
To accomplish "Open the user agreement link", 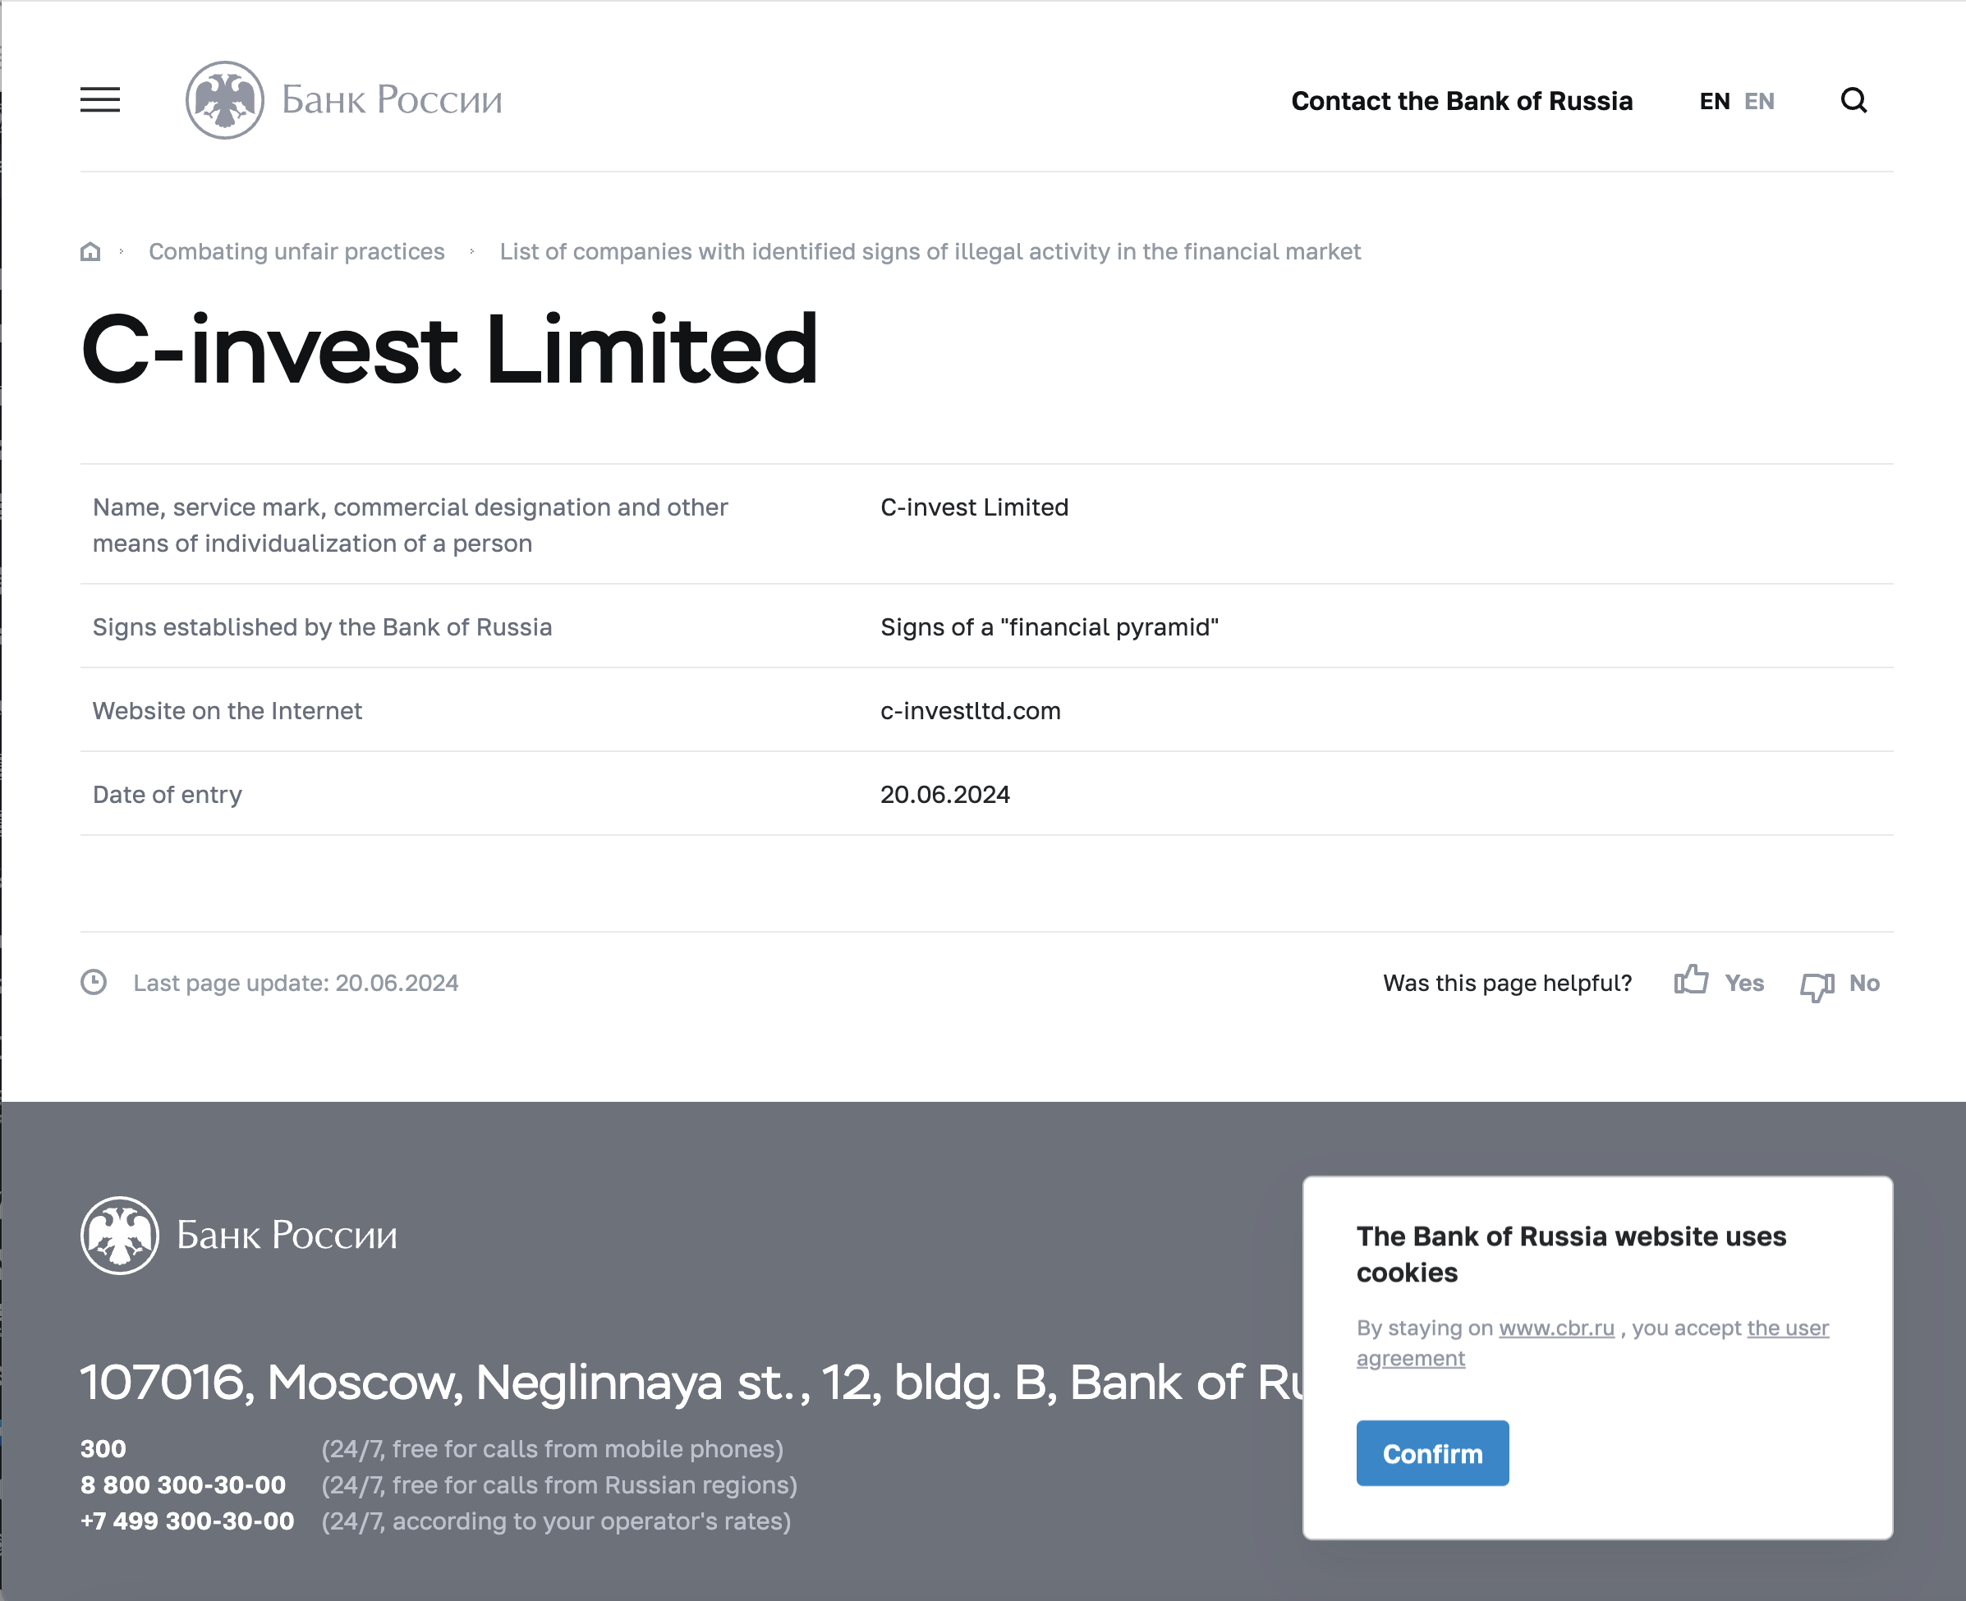I will coord(1592,1342).
